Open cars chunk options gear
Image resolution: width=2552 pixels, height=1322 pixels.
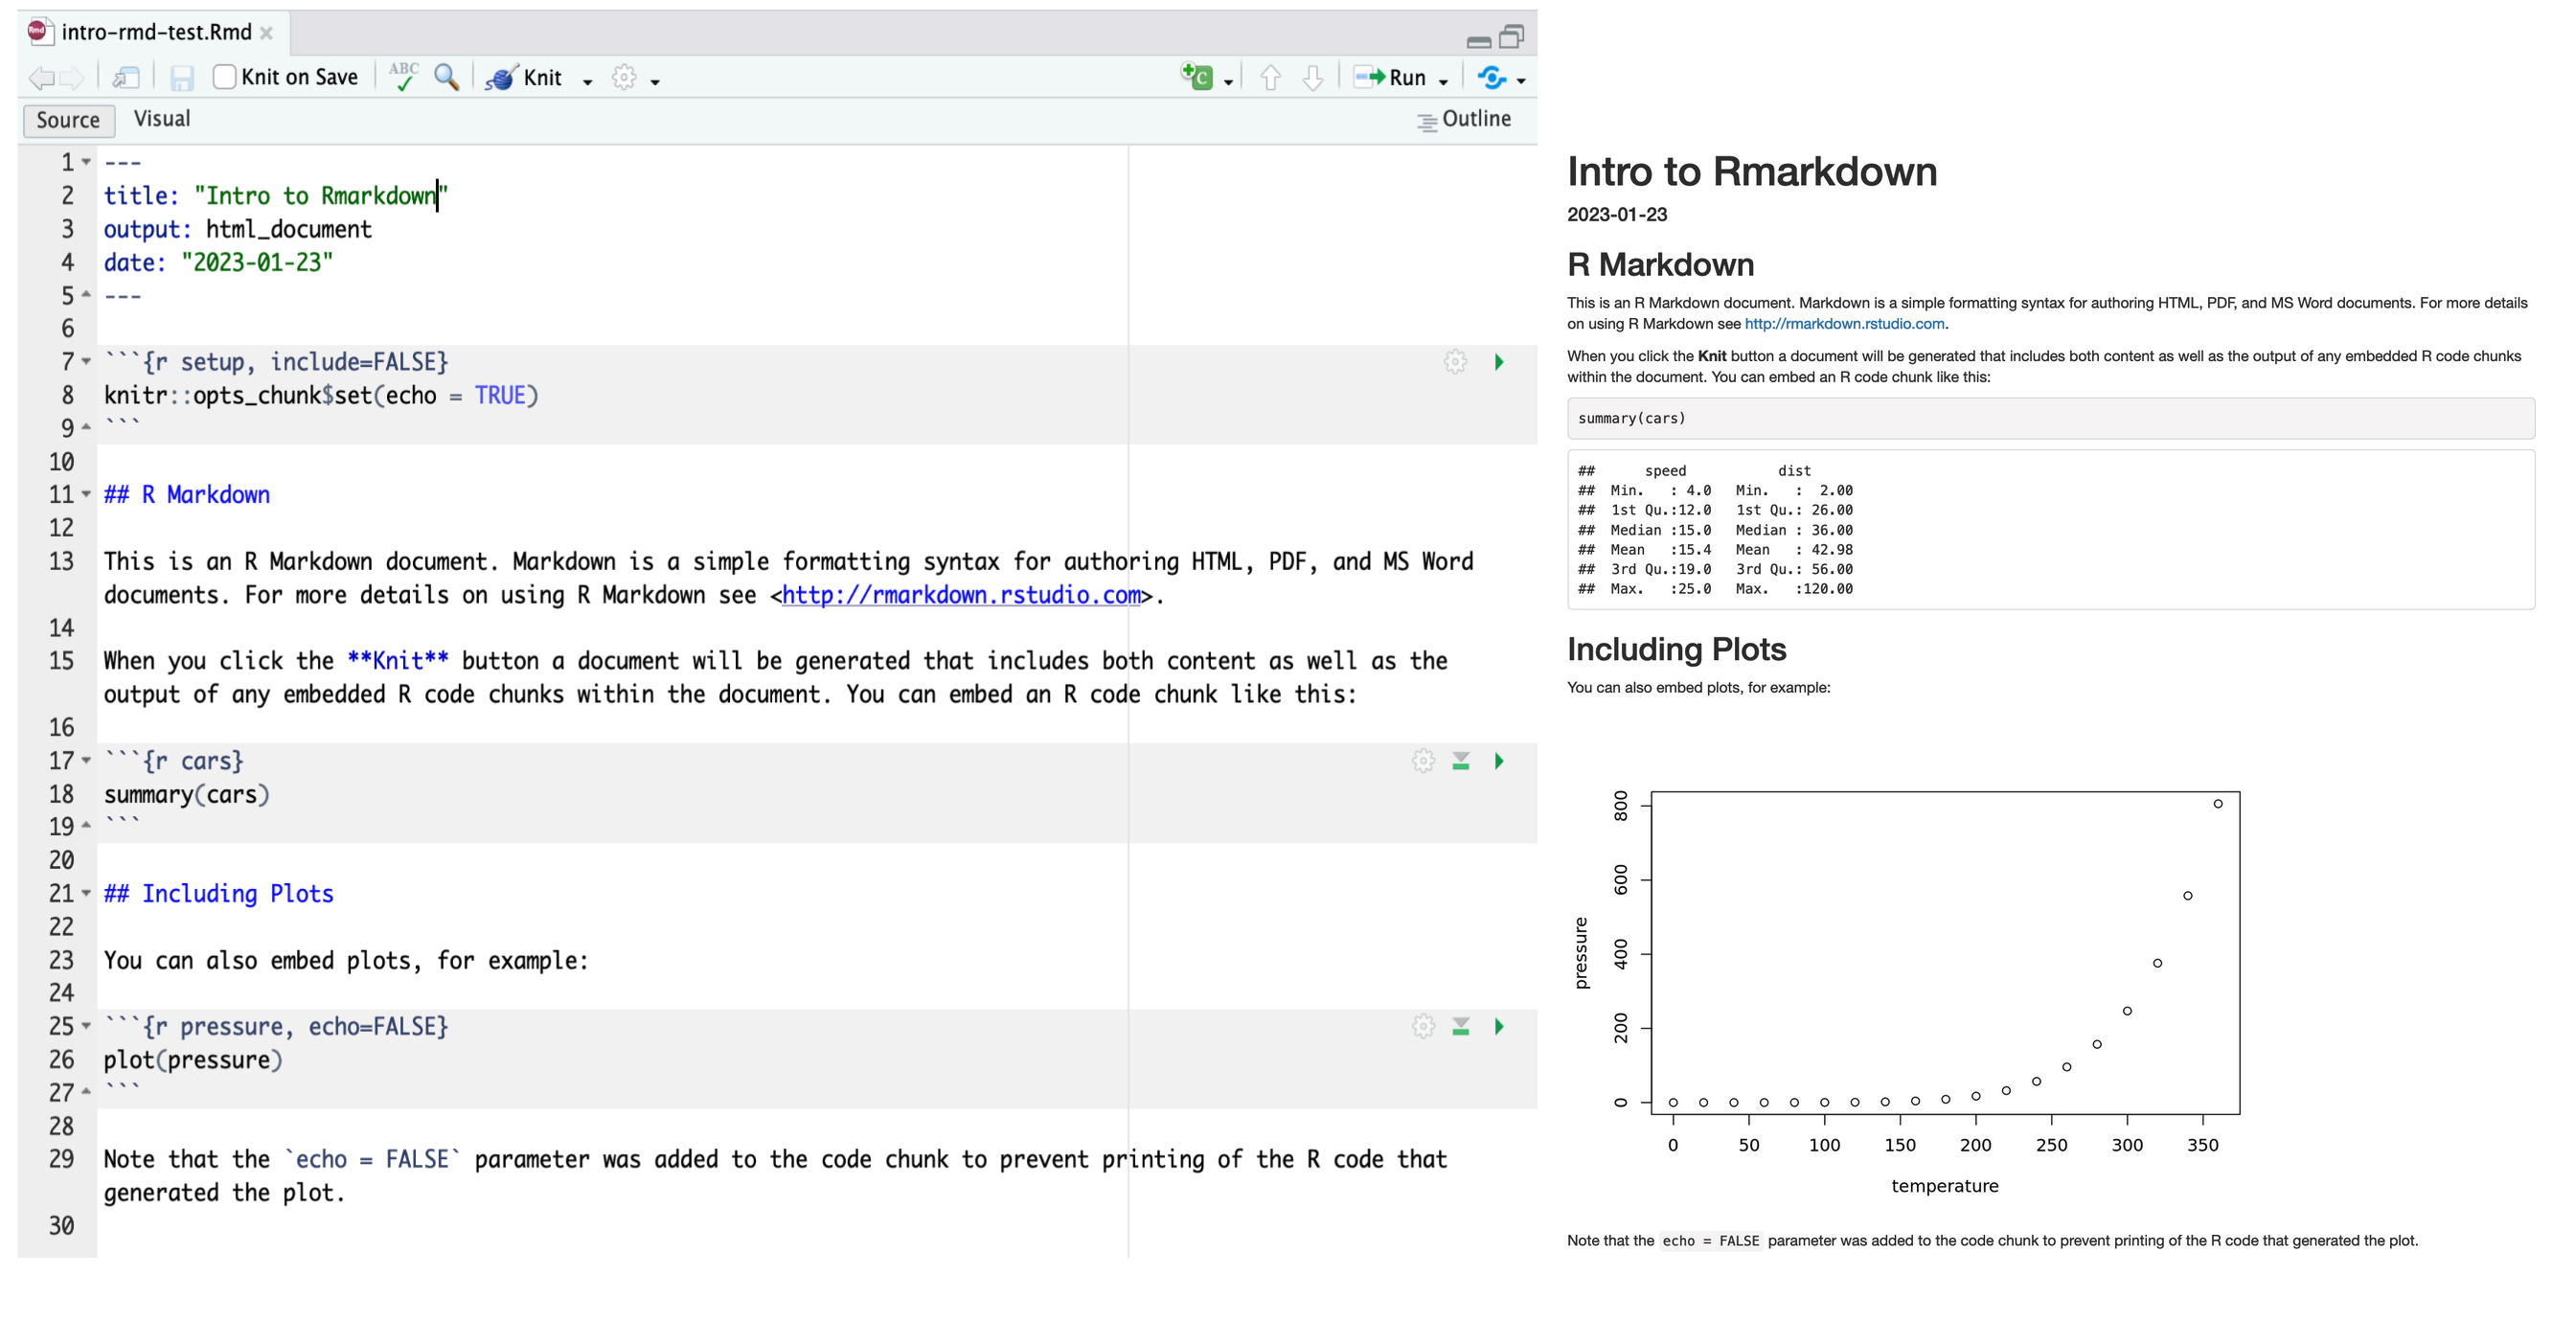(1424, 761)
